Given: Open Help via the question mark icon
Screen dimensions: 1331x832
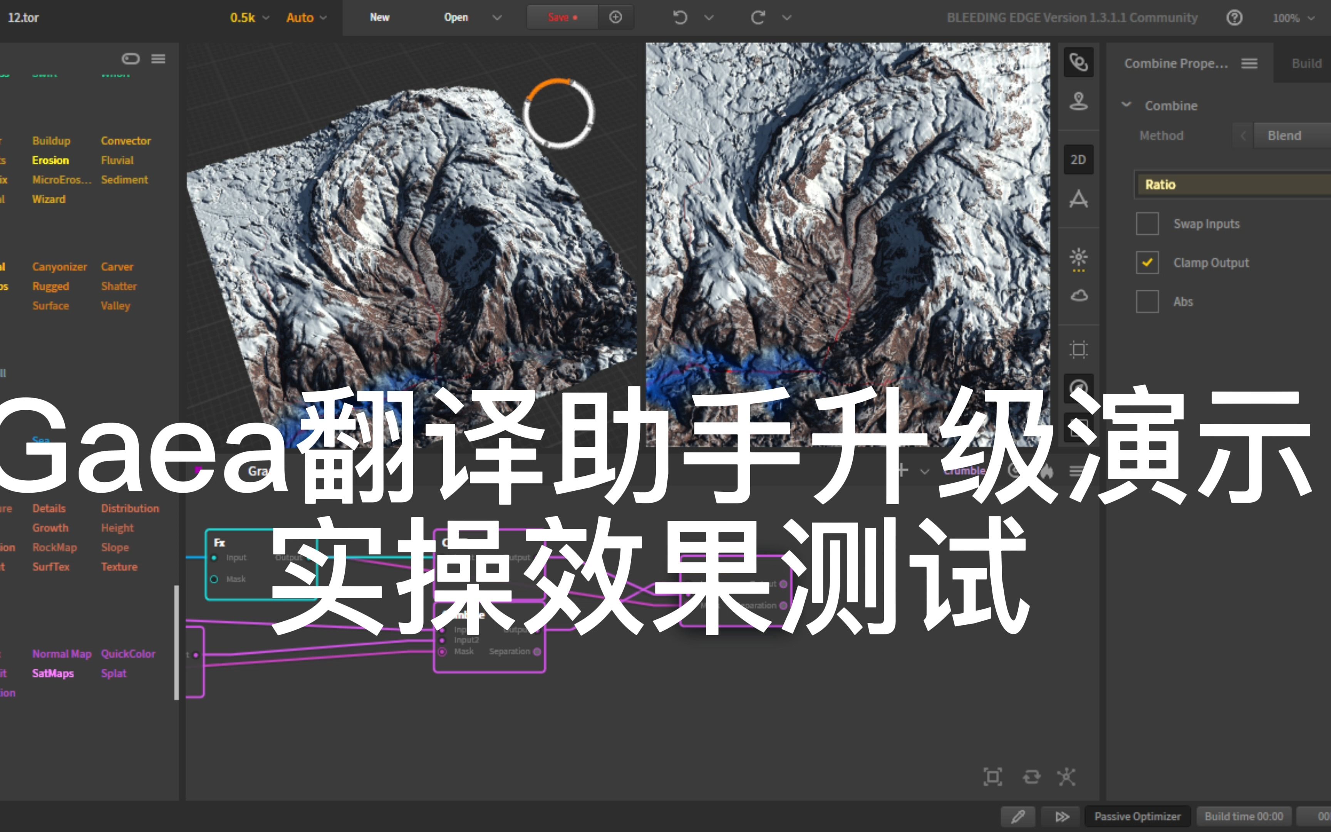Looking at the screenshot, I should pyautogui.click(x=1235, y=17).
